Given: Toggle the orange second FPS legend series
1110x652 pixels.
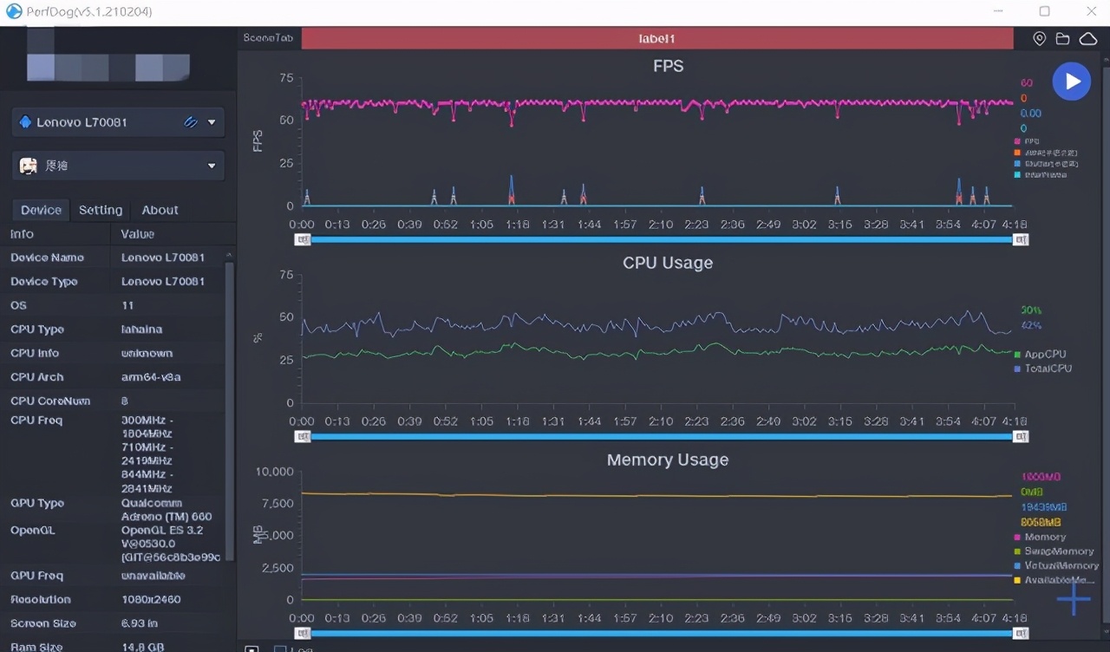Looking at the screenshot, I should pyautogui.click(x=1046, y=153).
